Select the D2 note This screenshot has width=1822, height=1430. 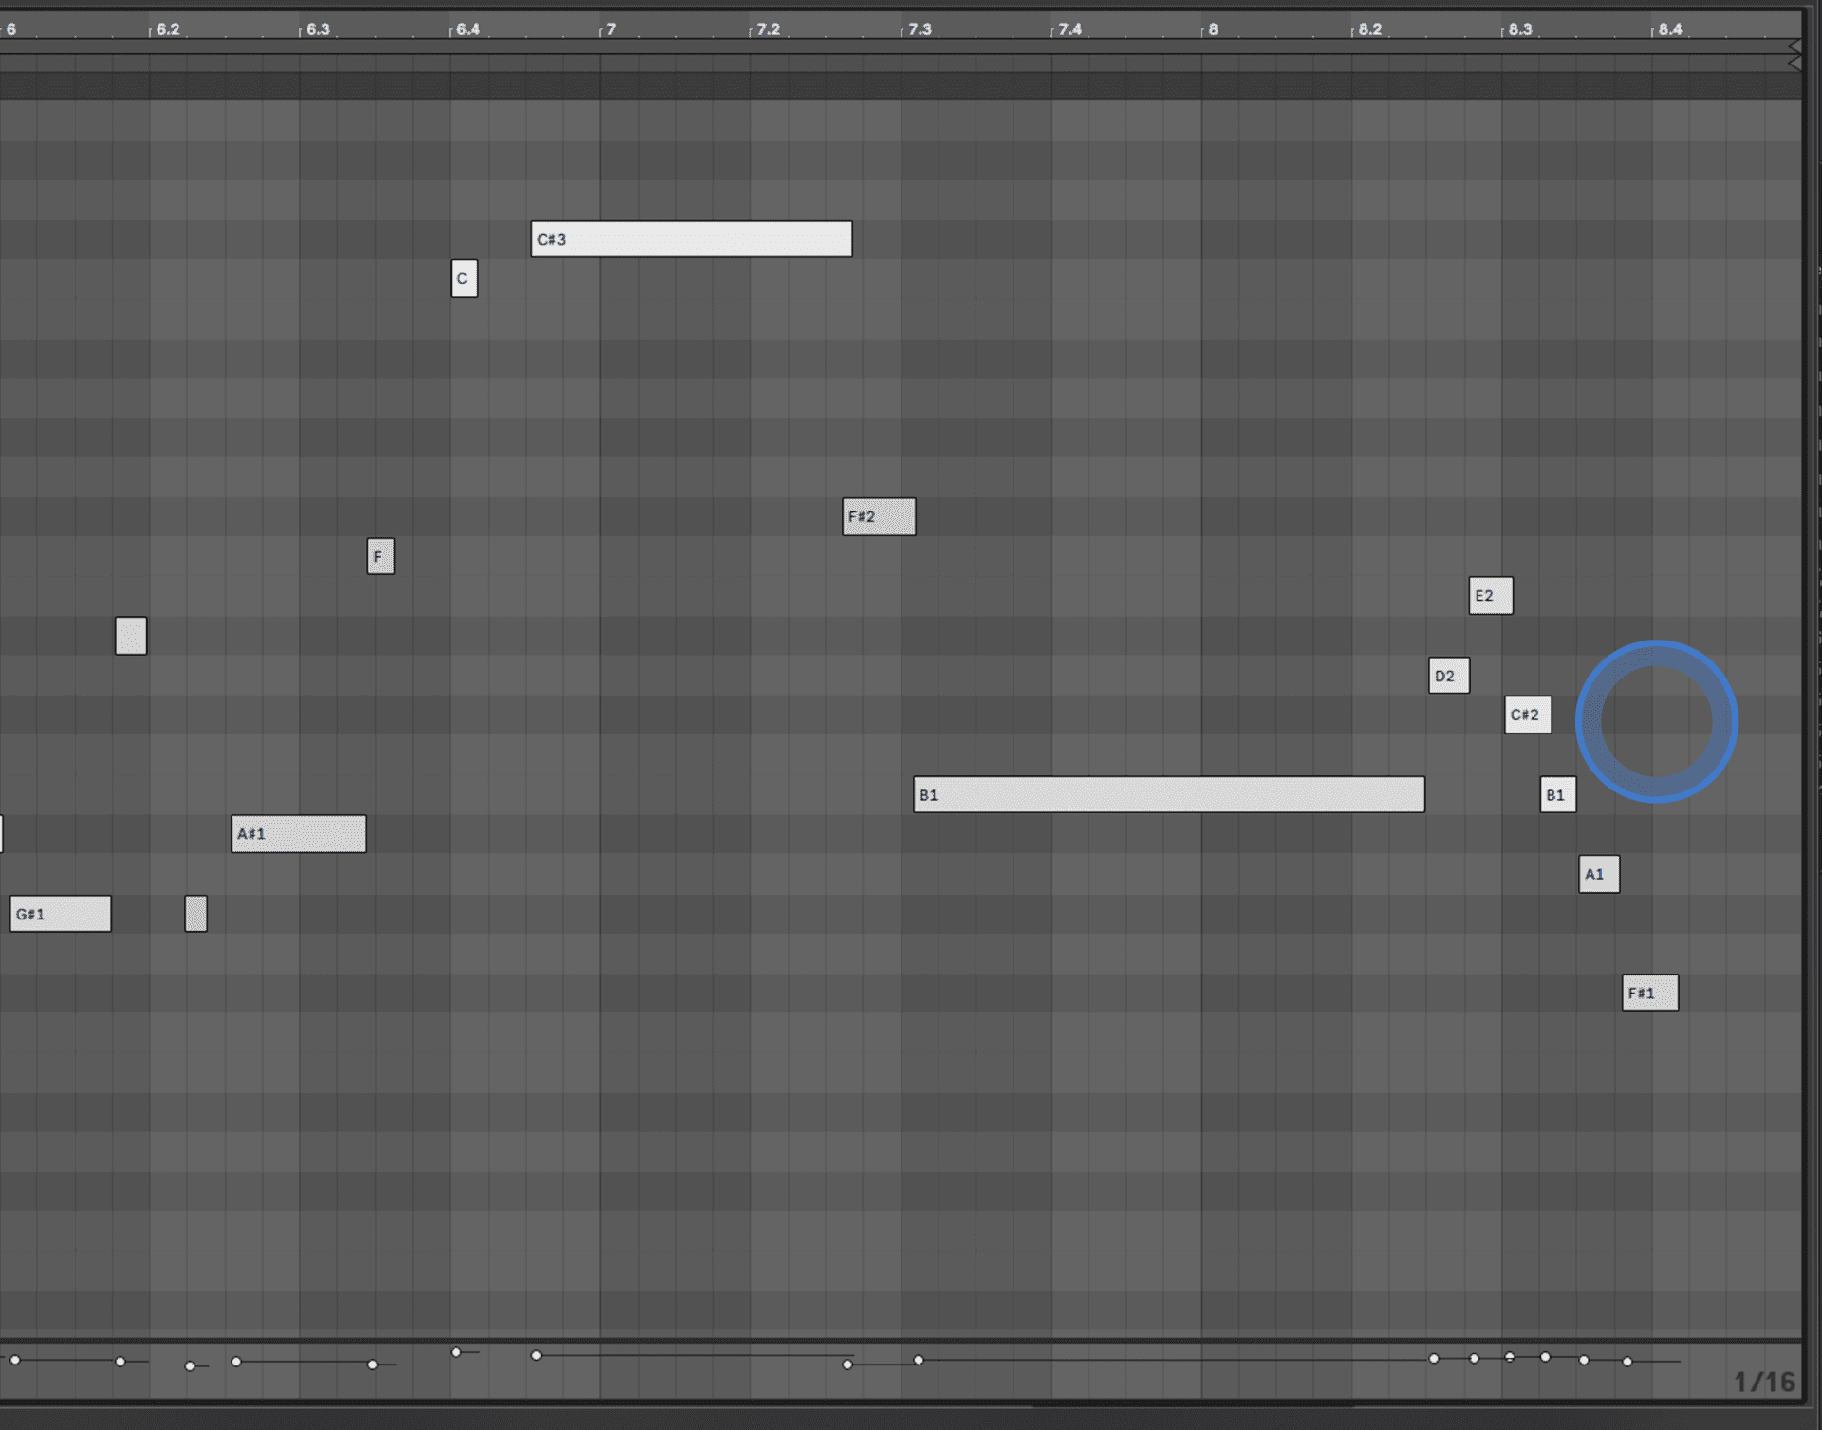coord(1449,676)
